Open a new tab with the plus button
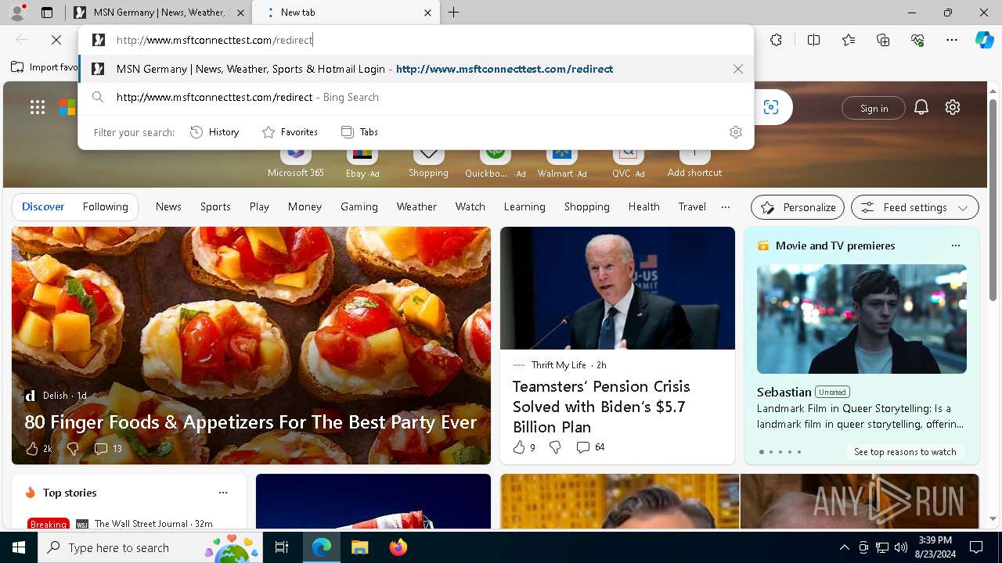This screenshot has width=1002, height=563. (454, 13)
